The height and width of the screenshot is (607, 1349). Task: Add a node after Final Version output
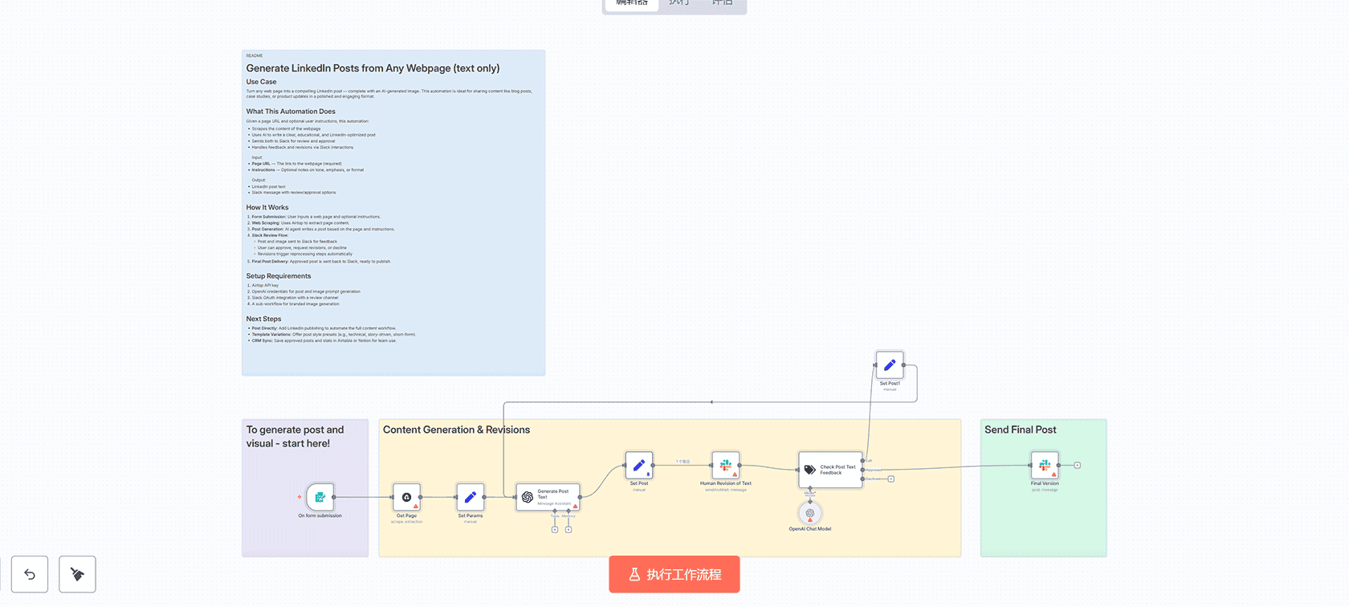pos(1078,465)
